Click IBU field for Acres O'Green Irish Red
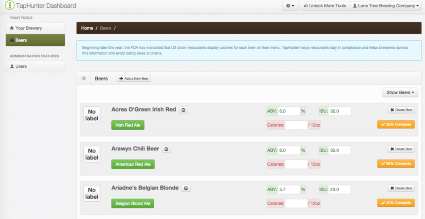425x219 pixels. tap(340, 111)
